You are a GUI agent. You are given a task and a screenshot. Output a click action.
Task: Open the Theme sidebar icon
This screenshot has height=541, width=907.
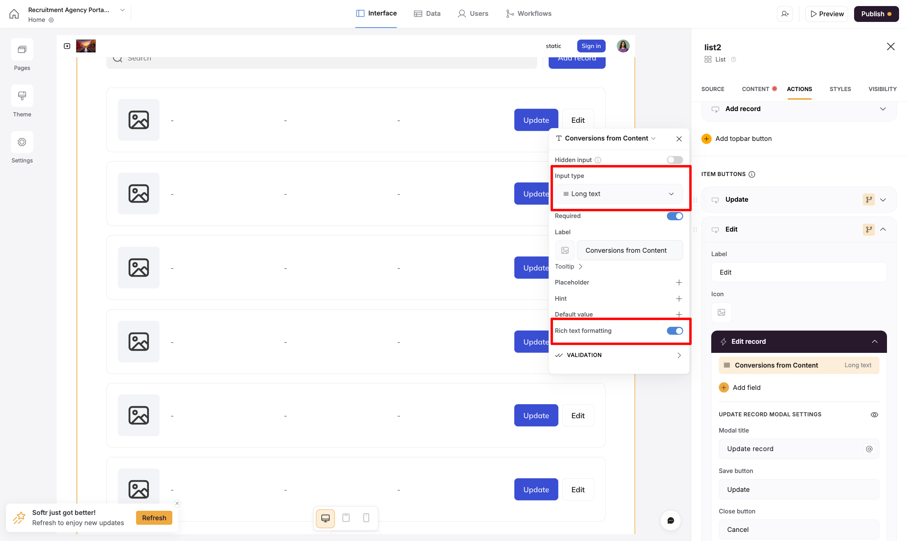pos(22,96)
